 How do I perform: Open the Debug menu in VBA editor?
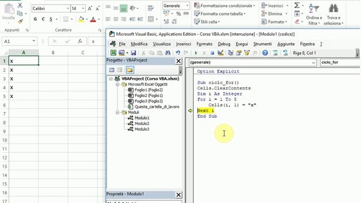(x=224, y=44)
